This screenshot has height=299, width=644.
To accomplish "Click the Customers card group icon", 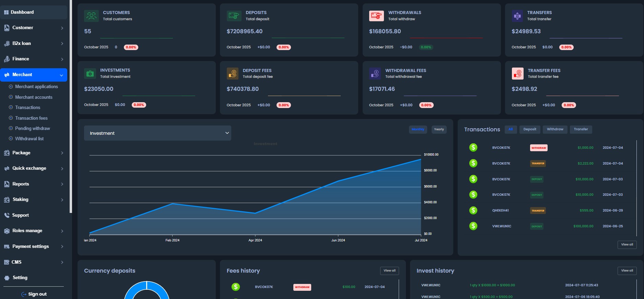I will click(91, 16).
